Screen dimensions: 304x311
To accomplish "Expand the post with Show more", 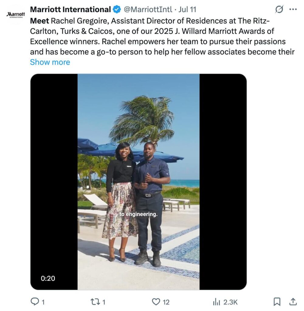I will click(50, 62).
